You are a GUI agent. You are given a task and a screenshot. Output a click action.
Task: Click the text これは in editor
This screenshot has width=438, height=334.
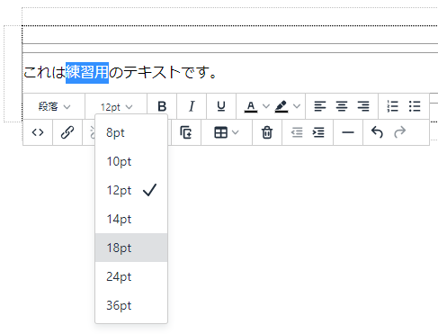coord(44,73)
